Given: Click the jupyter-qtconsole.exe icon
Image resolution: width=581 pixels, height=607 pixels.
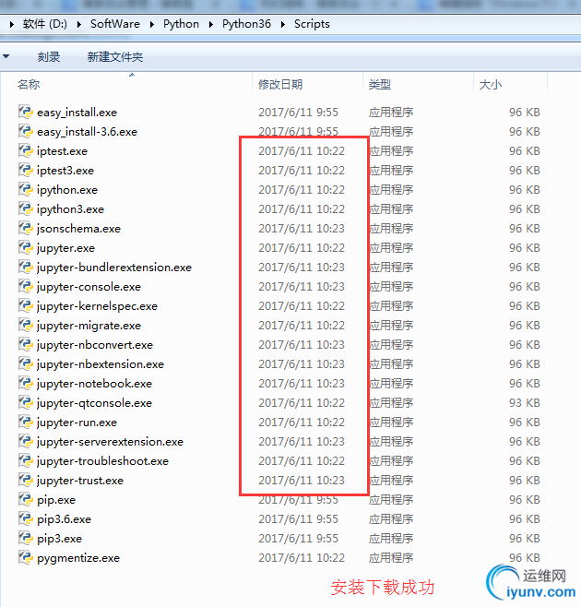Looking at the screenshot, I should click(x=26, y=402).
